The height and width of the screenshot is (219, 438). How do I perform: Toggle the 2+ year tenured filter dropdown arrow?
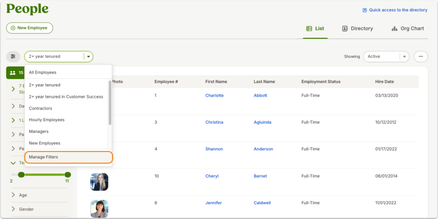[x=88, y=56]
